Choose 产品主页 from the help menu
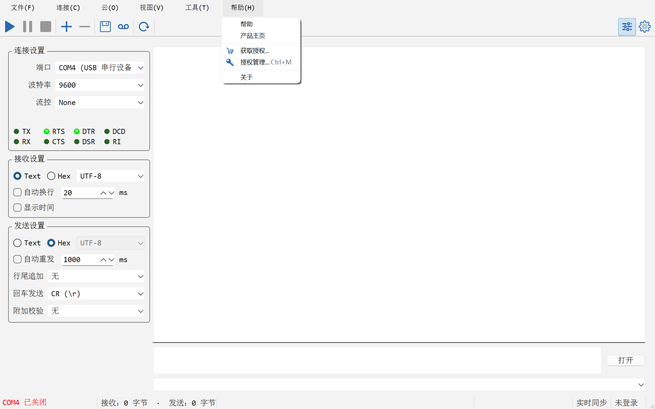The width and height of the screenshot is (655, 409). tap(261, 36)
